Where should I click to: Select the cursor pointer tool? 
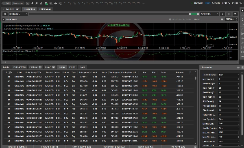[242, 11]
